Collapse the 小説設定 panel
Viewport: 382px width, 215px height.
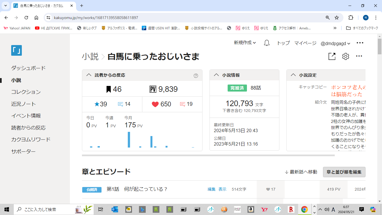[293, 75]
